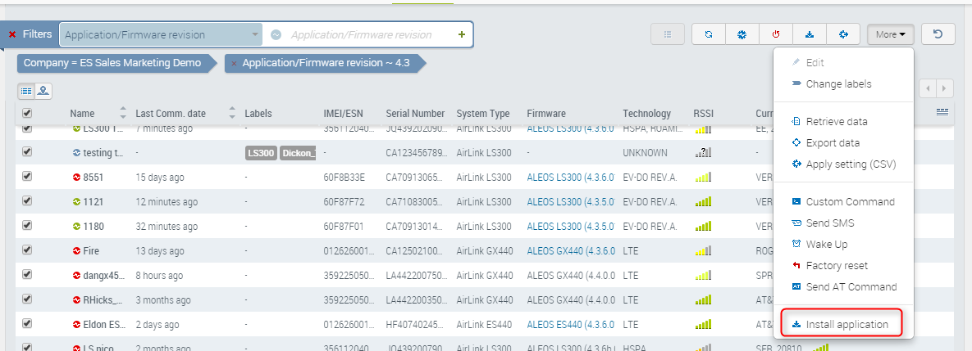
Task: Open the Application/Firmware revision filter dropdown
Action: [x=255, y=34]
